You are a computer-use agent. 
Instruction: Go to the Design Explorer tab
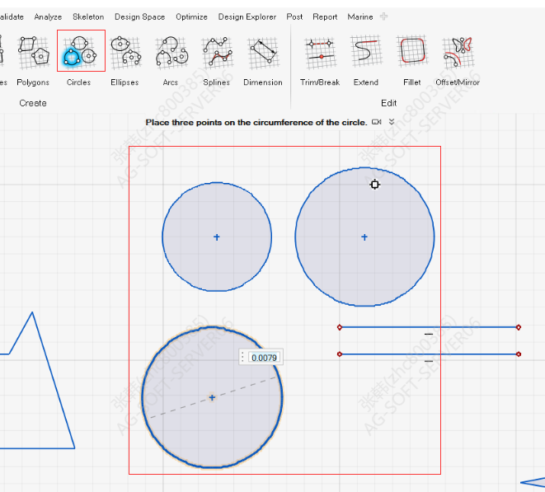click(247, 16)
